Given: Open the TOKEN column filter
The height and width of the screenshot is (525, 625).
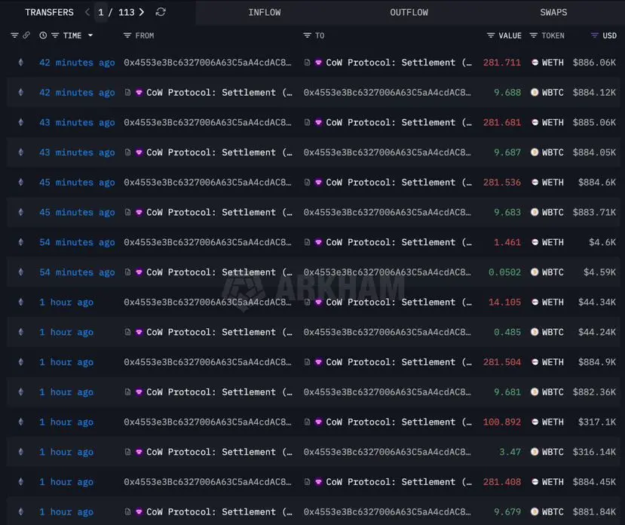Looking at the screenshot, I should (x=533, y=35).
